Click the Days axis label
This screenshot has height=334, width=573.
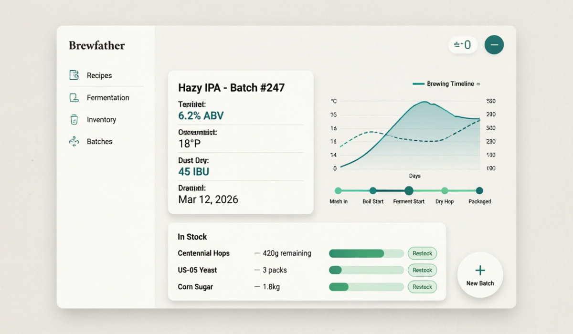[414, 176]
